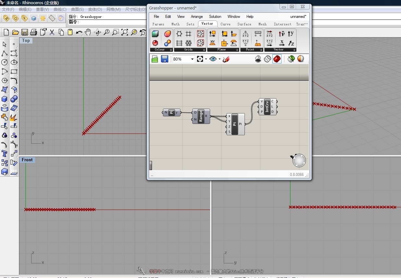Choose the hexagonal grid component icon
Viewport: 401px width, 278px height.
[x=179, y=34]
